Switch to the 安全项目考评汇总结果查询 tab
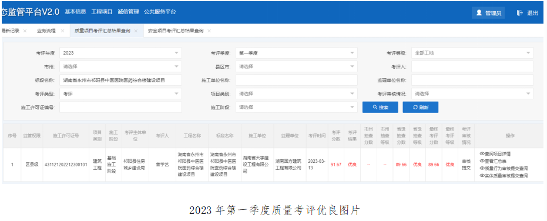The width and height of the screenshot is (547, 221). pos(176,31)
